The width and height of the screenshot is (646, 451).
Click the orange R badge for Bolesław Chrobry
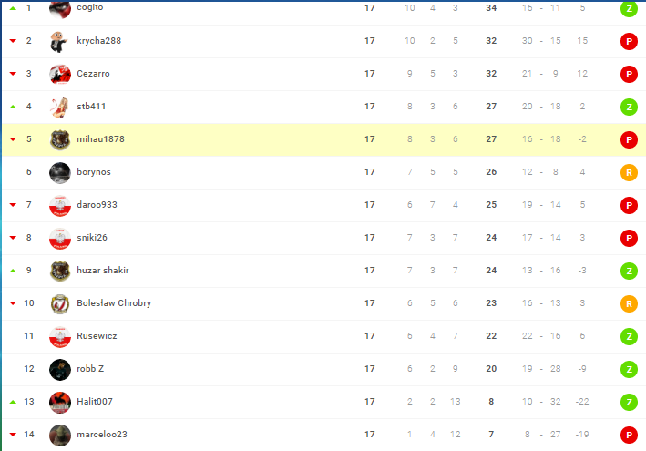pyautogui.click(x=629, y=304)
